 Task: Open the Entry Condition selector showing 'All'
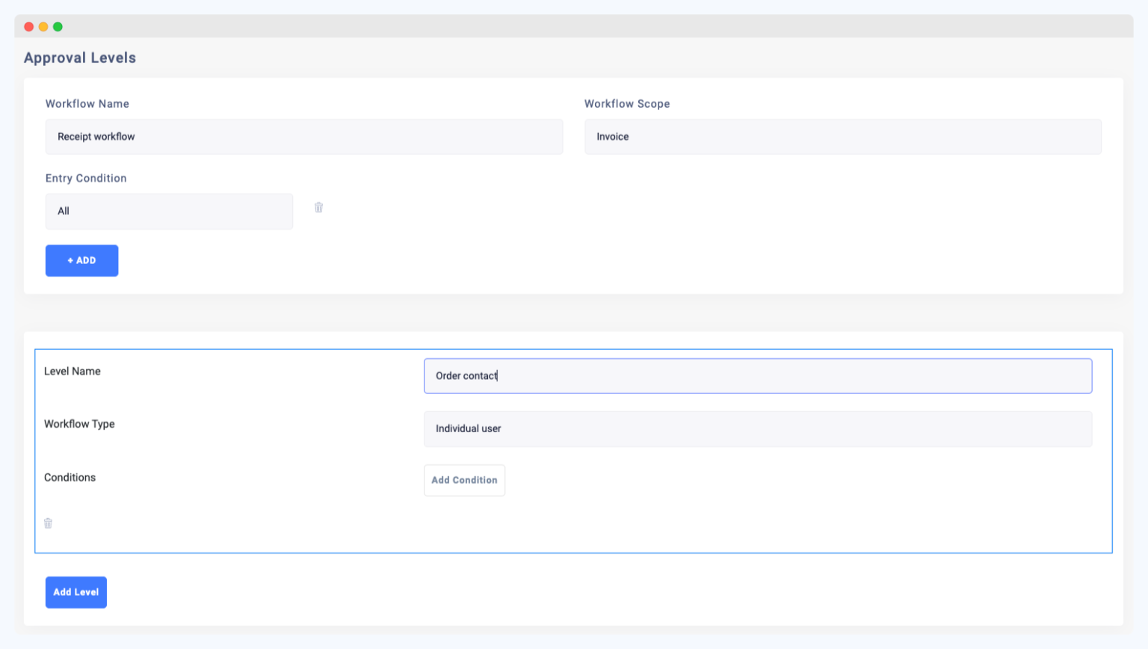169,211
